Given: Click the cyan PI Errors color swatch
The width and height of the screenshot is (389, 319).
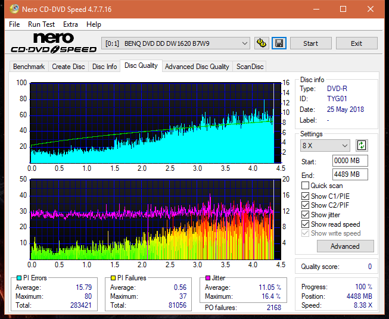Looking at the screenshot, I should click(x=19, y=278).
